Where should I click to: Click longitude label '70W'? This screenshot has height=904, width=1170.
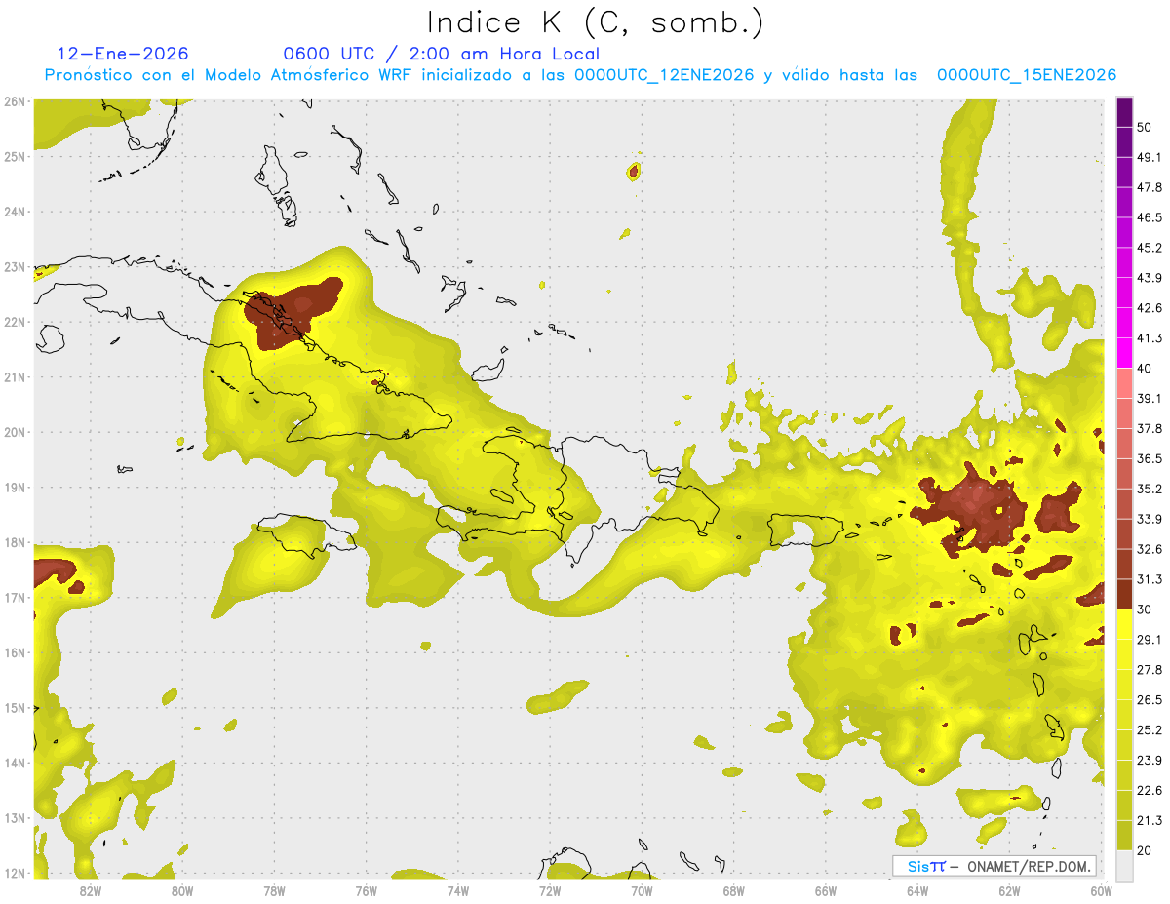[642, 890]
